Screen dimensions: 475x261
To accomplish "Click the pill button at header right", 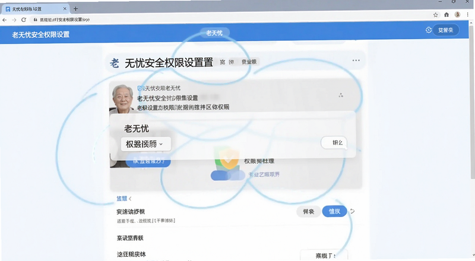I will [x=446, y=30].
